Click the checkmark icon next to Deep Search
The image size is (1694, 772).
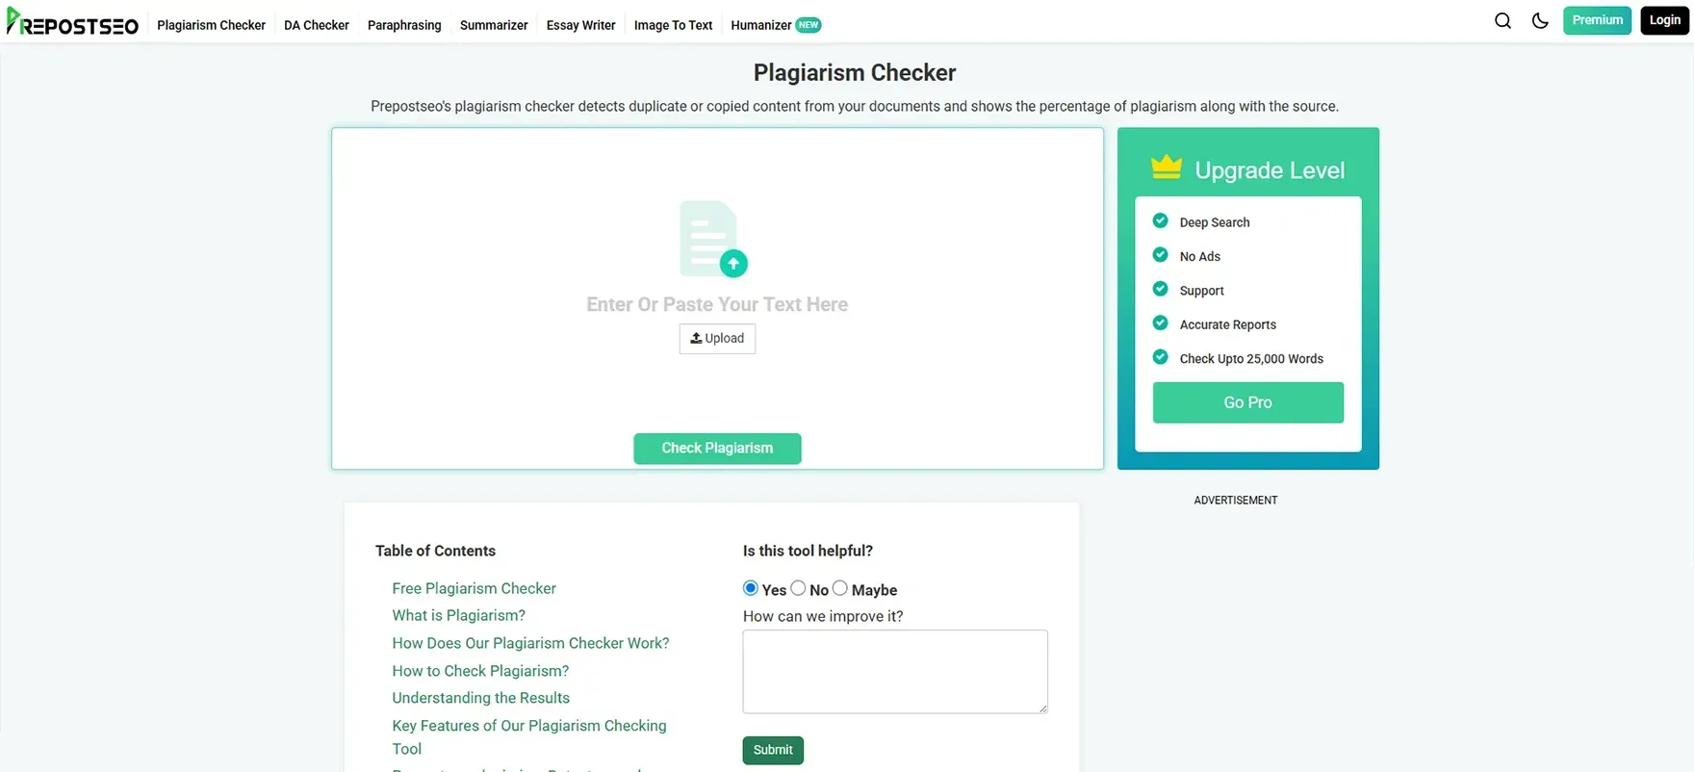[1160, 221]
